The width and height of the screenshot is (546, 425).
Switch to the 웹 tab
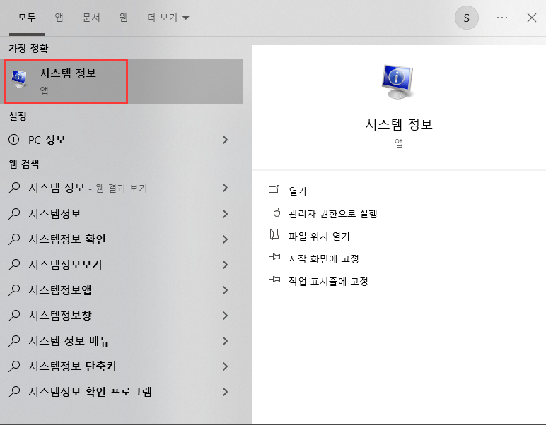[x=124, y=18]
